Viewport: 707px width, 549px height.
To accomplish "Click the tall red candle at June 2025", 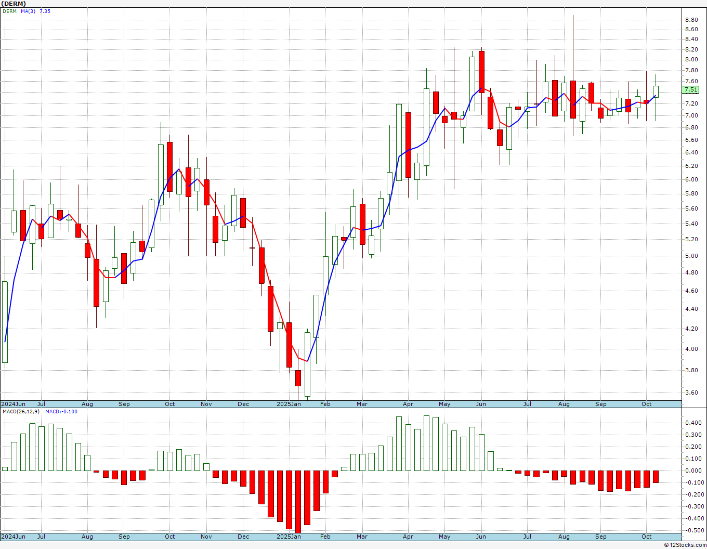I will pyautogui.click(x=482, y=72).
